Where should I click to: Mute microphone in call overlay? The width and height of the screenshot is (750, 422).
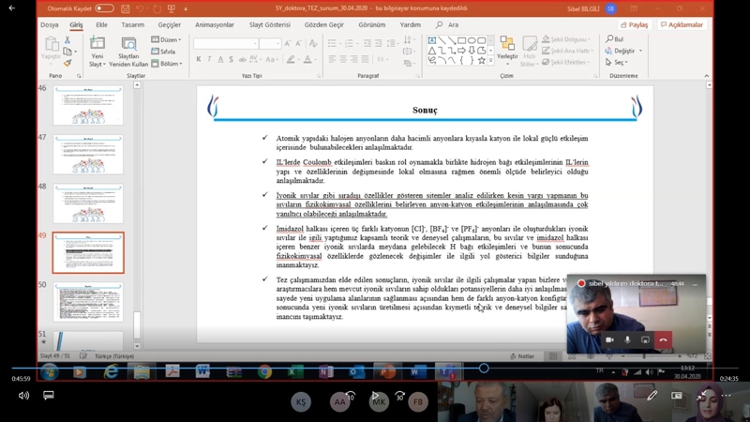(627, 339)
